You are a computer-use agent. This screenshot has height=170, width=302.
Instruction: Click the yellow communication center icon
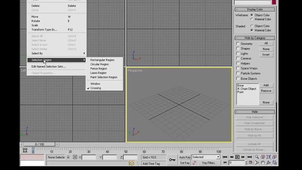coord(132,163)
